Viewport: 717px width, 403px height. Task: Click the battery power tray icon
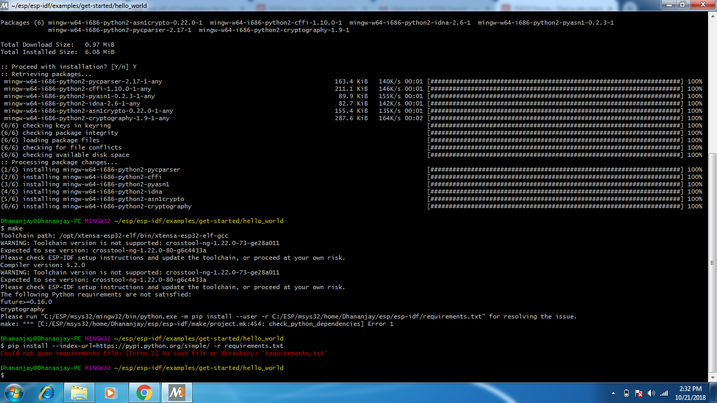click(x=626, y=393)
